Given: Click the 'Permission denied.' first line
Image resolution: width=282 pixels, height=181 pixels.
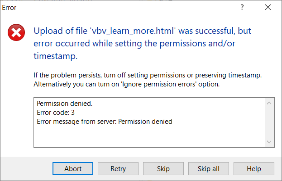Looking at the screenshot, I should (65, 104).
